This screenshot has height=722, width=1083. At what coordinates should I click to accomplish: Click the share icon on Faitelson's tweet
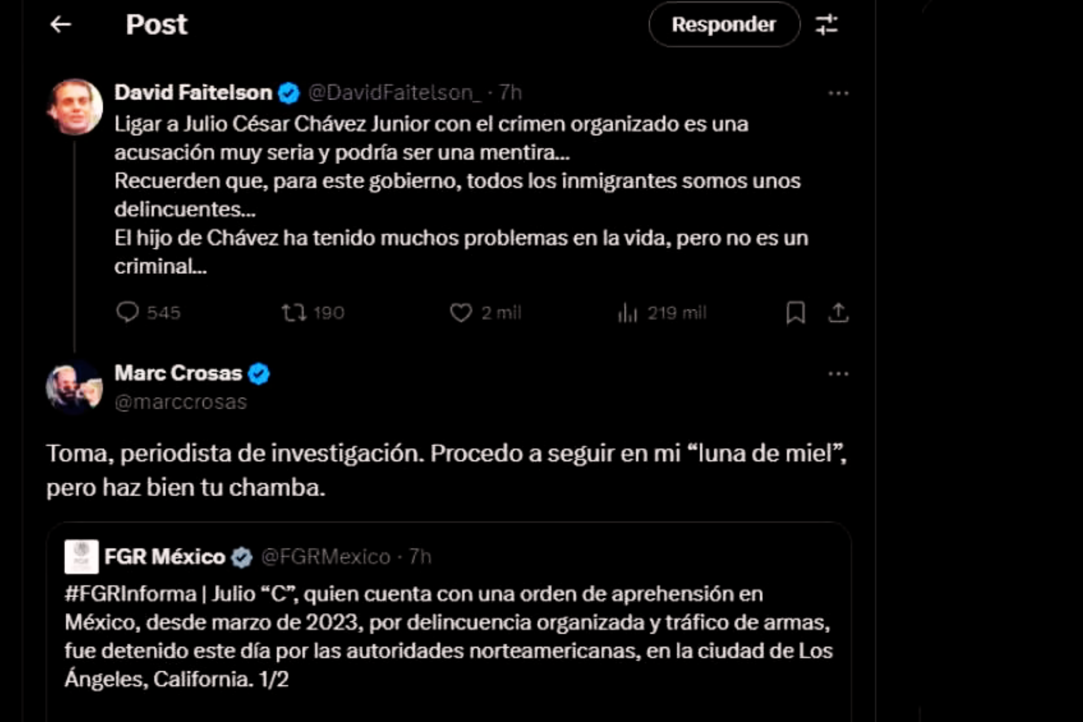839,312
